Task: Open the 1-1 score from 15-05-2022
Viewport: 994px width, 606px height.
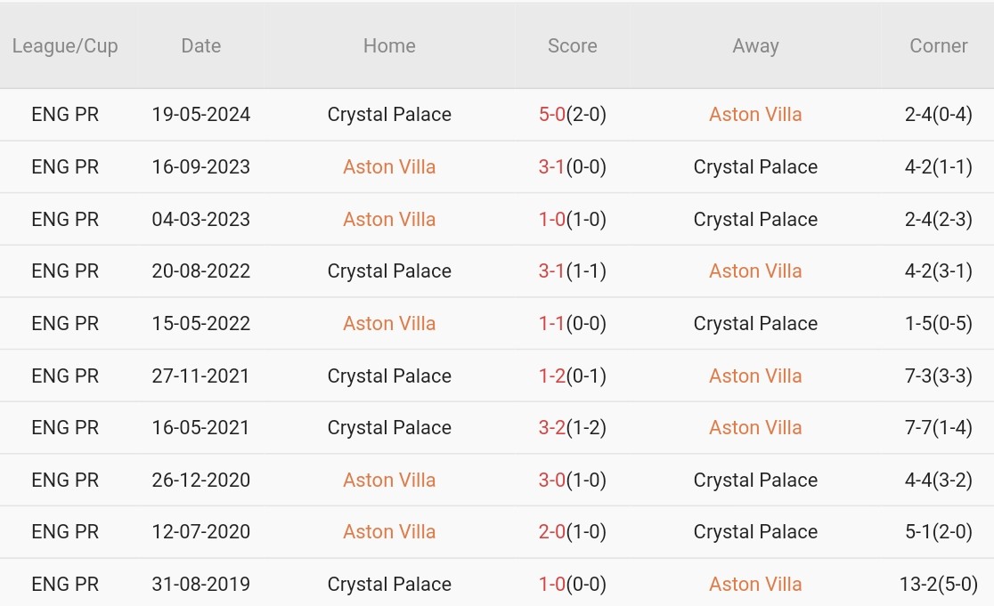Action: click(x=552, y=324)
